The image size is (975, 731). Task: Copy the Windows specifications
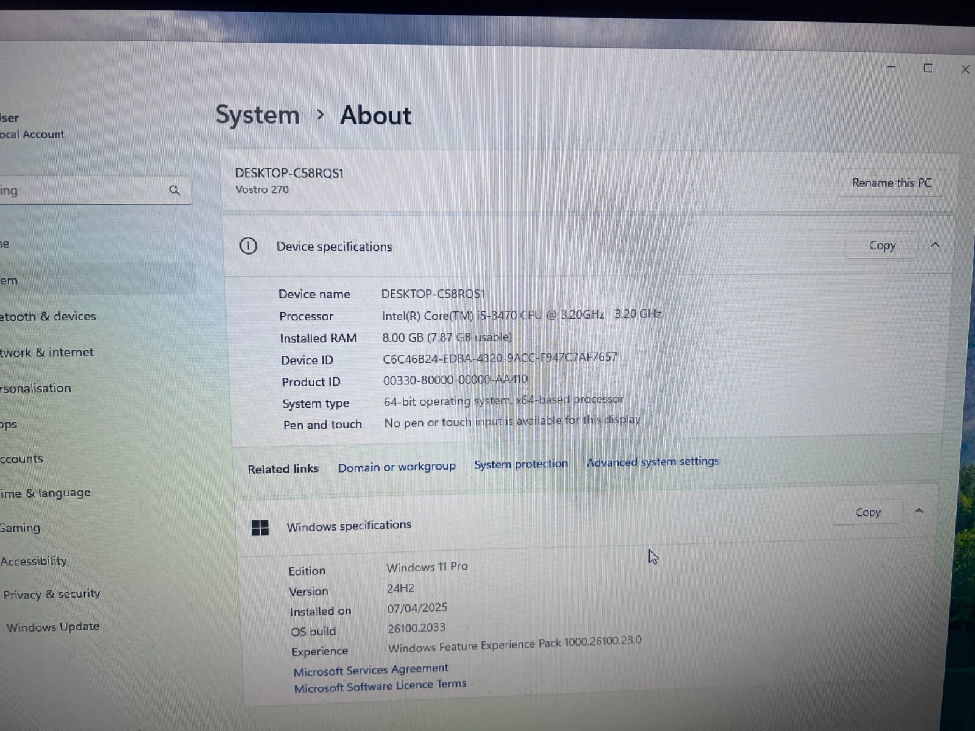coord(868,512)
